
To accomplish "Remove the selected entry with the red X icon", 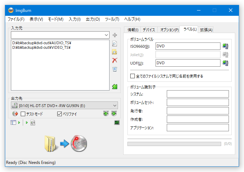I will pos(115,60).
